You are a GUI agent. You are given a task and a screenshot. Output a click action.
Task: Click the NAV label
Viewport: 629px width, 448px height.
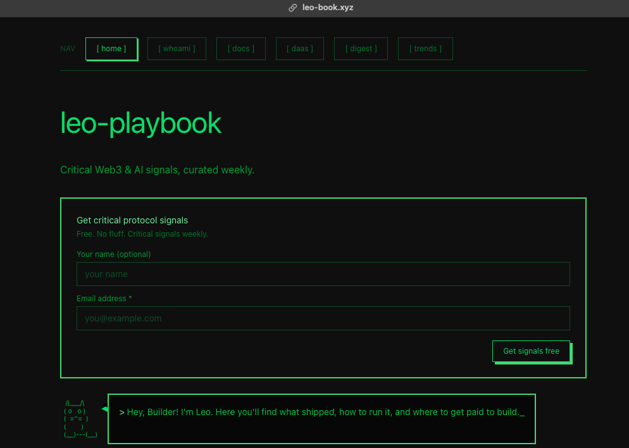[67, 49]
